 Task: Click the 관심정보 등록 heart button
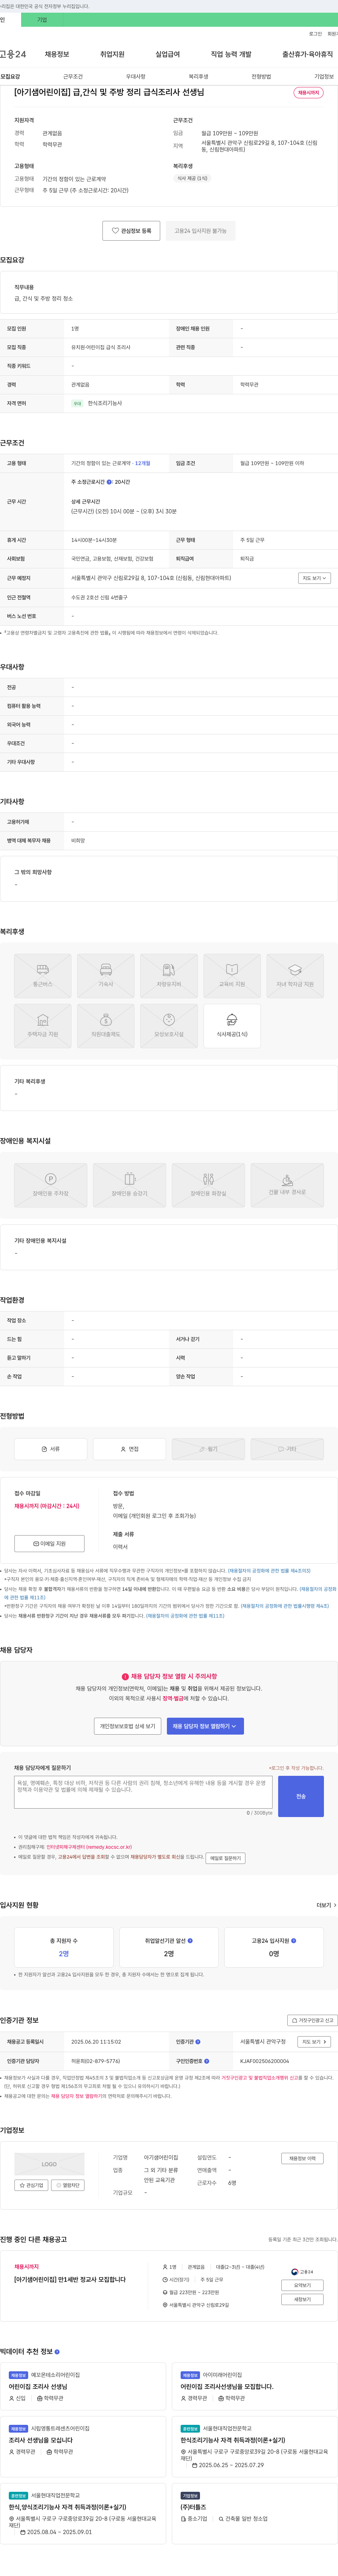point(131,231)
